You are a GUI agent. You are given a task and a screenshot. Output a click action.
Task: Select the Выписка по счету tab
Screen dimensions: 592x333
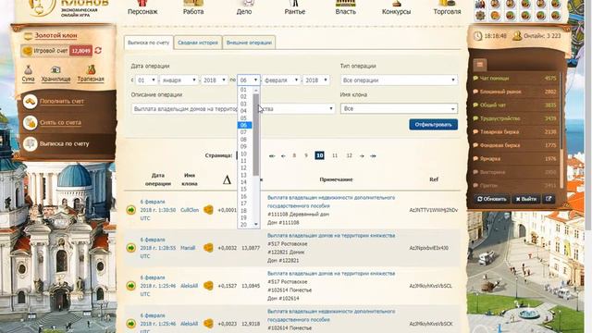pos(148,43)
